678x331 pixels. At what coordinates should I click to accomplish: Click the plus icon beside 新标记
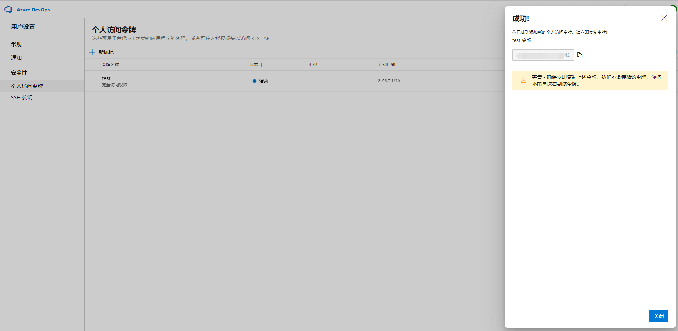point(92,52)
